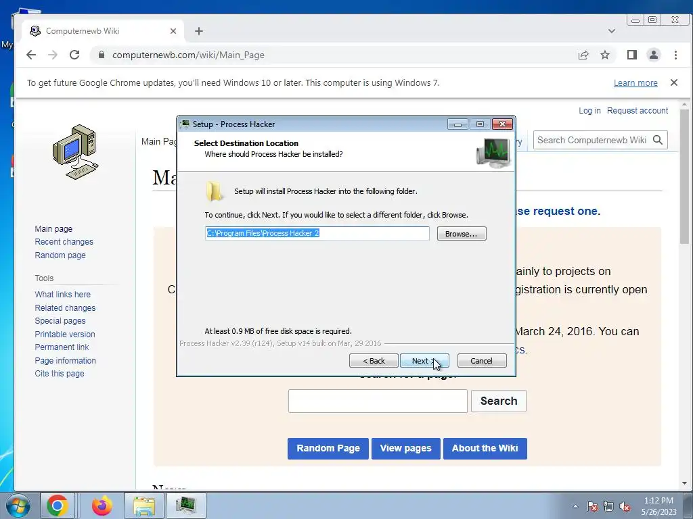Click the scrollbar down arrow
This screenshot has width=693, height=519.
pos(685,483)
